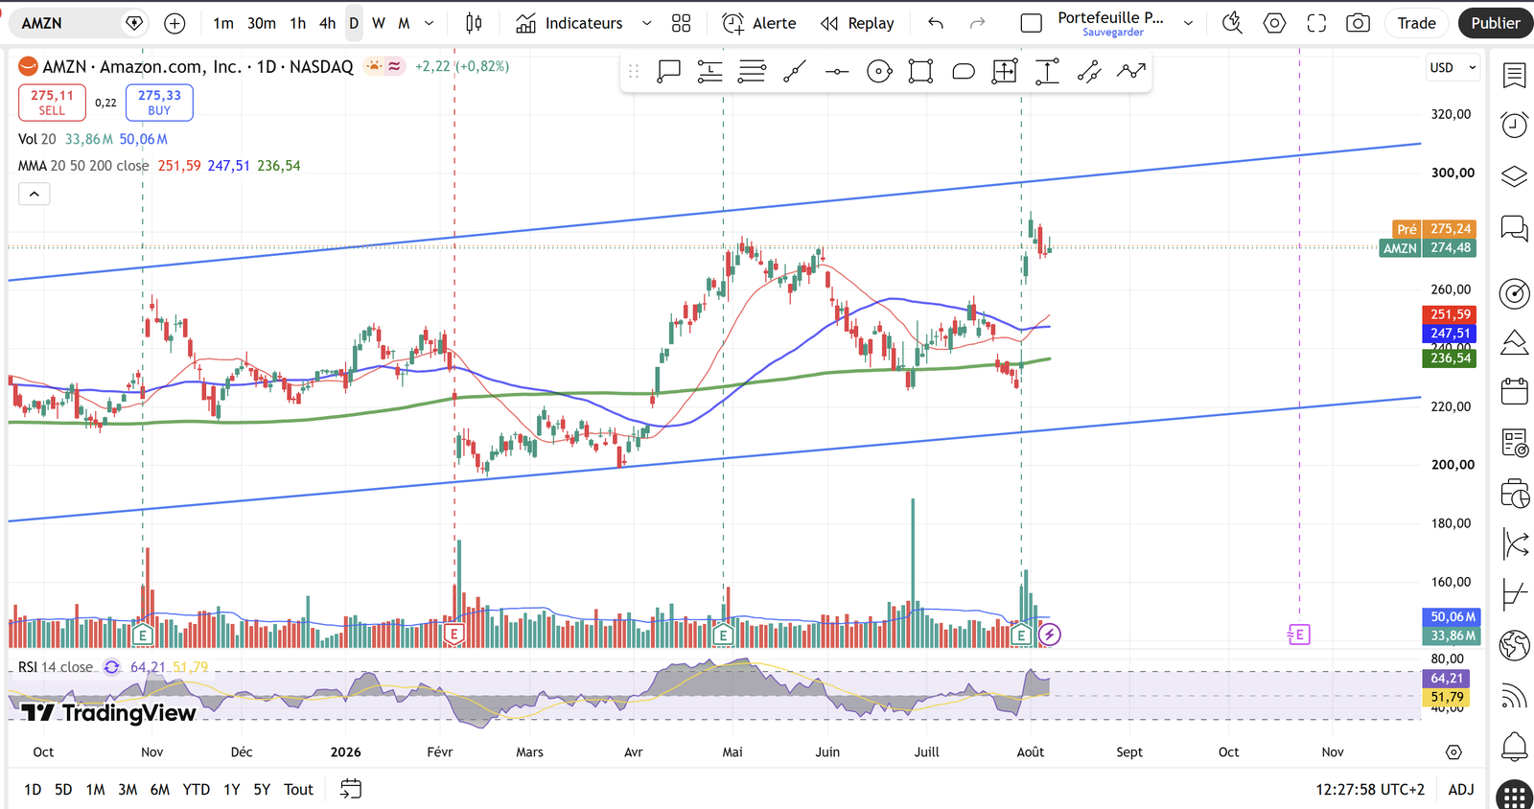Open the object tree layers icon

click(x=1515, y=176)
